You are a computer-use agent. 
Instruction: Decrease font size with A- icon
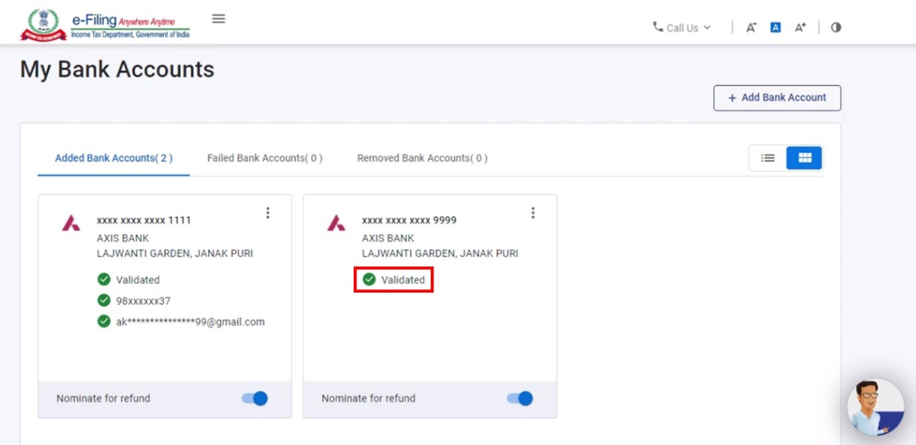point(751,27)
